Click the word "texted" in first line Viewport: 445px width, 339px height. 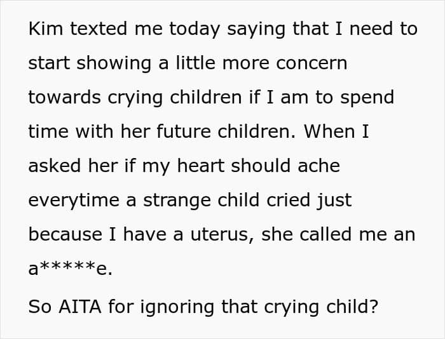pyautogui.click(x=98, y=29)
